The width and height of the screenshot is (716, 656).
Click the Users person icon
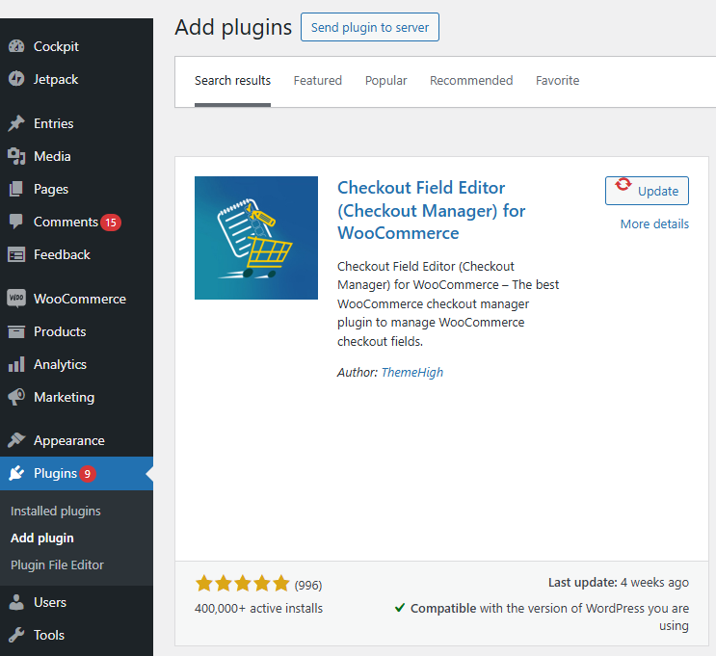point(16,602)
